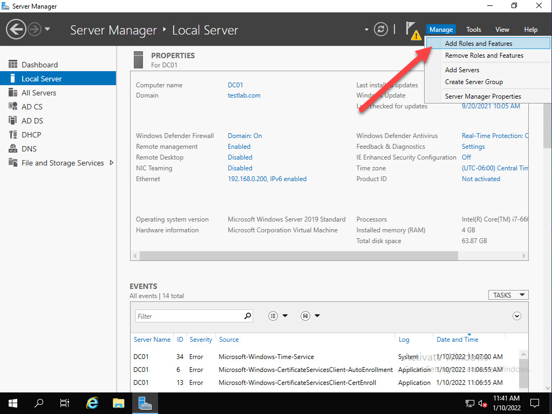552x414 pixels.
Task: Click Ethernet 192.168.0.200 link
Action: pos(267,179)
